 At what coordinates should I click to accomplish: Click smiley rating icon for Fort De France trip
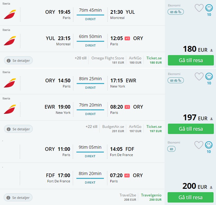(209, 145)
